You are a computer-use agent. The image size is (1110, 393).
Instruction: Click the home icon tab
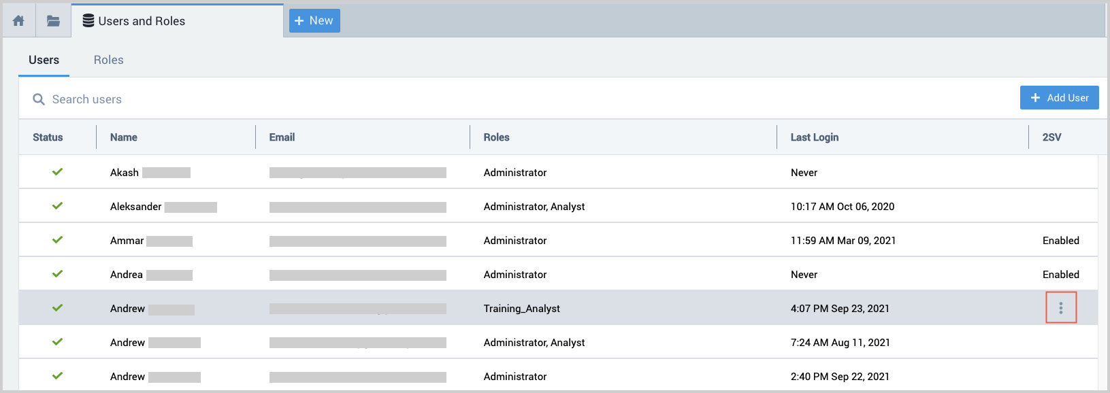19,21
